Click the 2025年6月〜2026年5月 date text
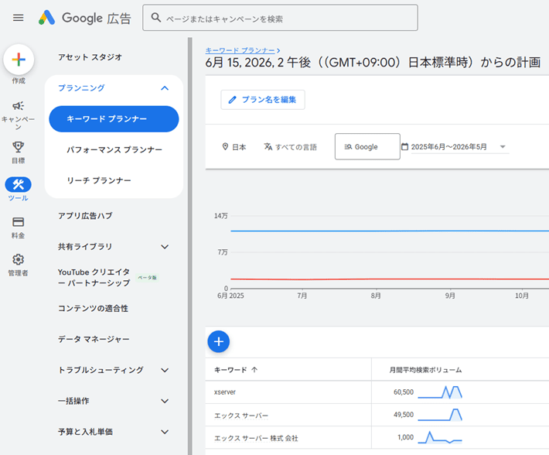The width and height of the screenshot is (549, 455). coord(448,147)
